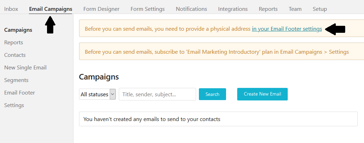The height and width of the screenshot is (143, 364).
Task: Switch to the Setup tab
Action: (320, 9)
